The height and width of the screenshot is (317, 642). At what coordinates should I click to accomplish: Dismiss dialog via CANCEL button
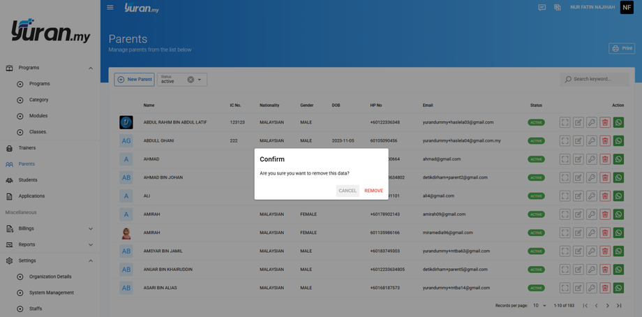348,191
